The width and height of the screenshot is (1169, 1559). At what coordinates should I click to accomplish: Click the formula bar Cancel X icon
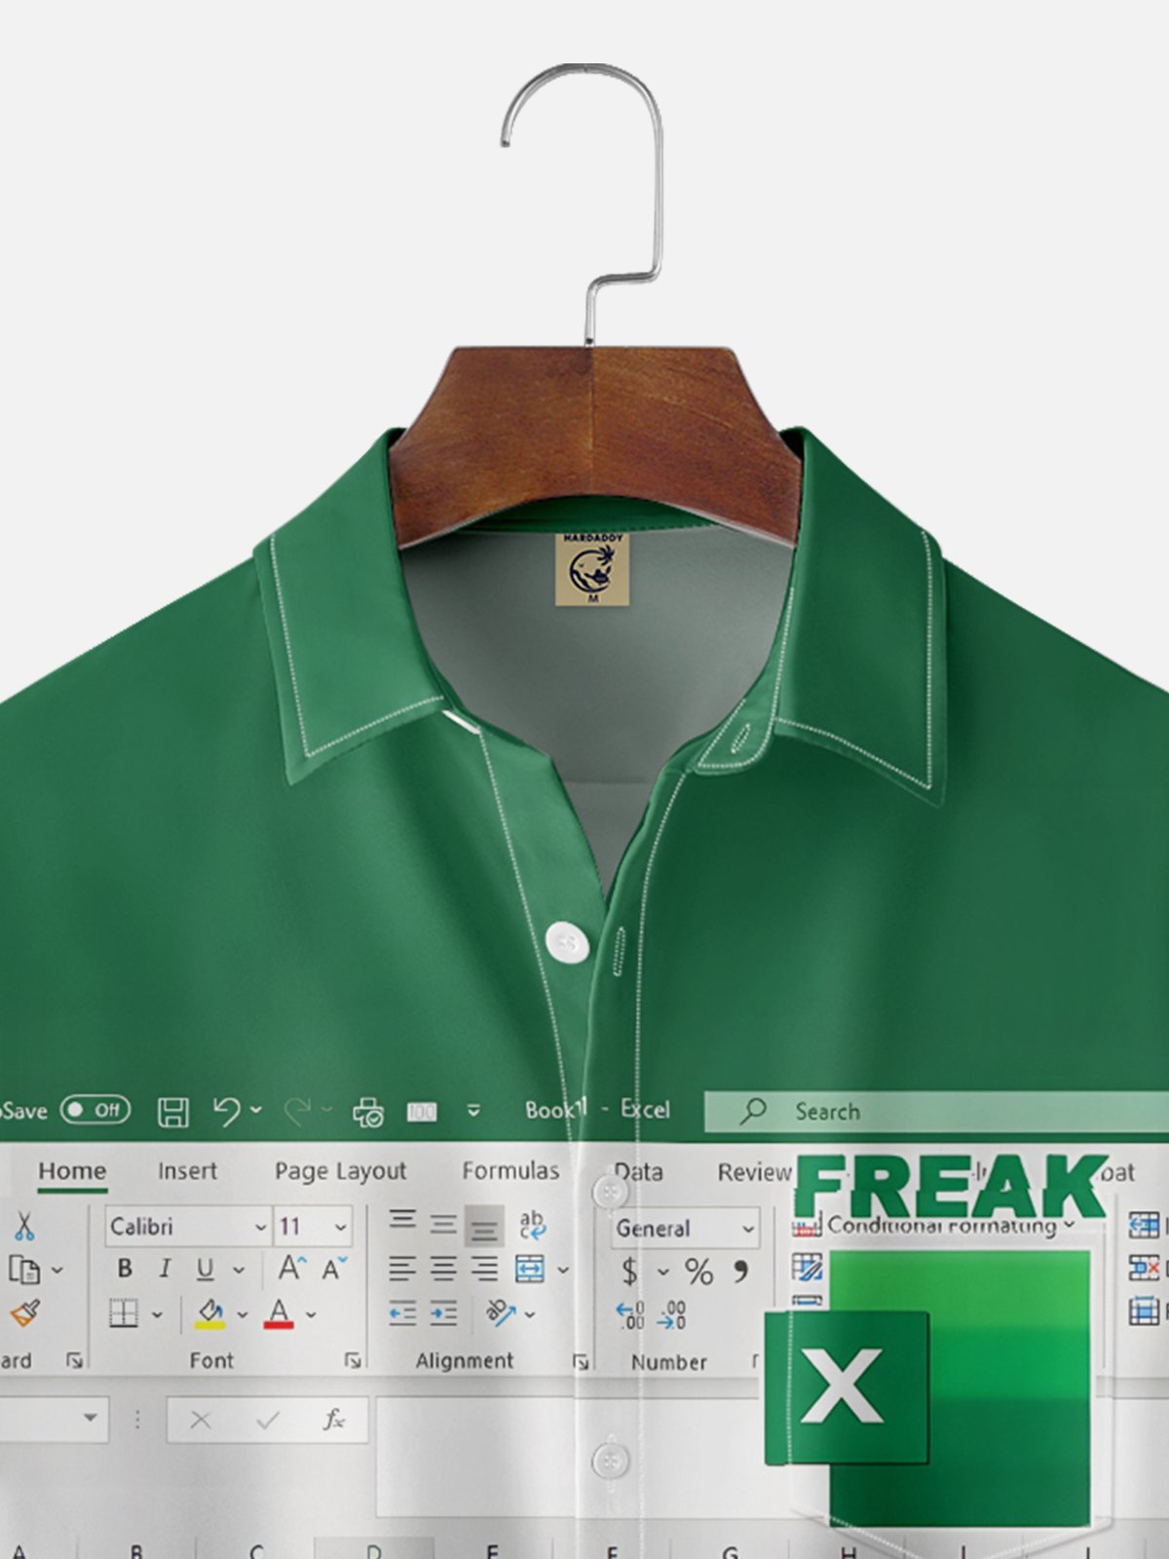tap(201, 1421)
